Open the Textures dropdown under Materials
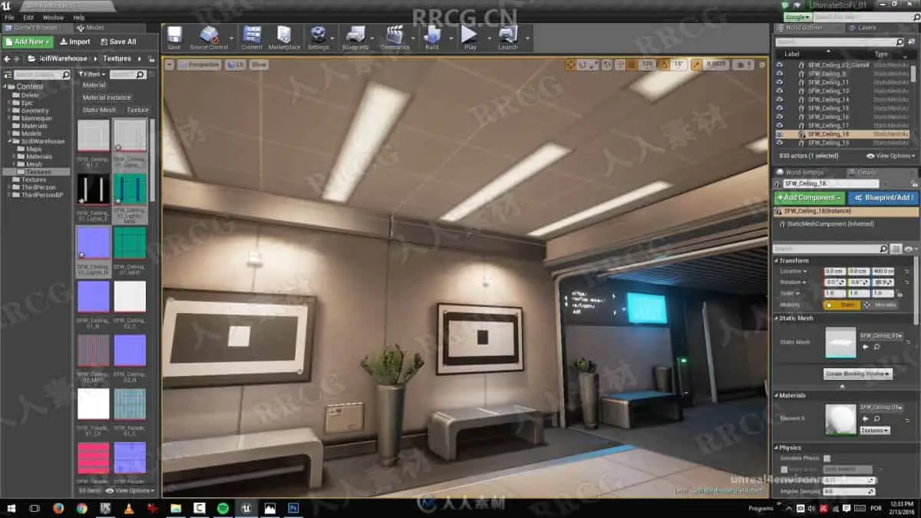Image resolution: width=921 pixels, height=518 pixels. pos(874,431)
